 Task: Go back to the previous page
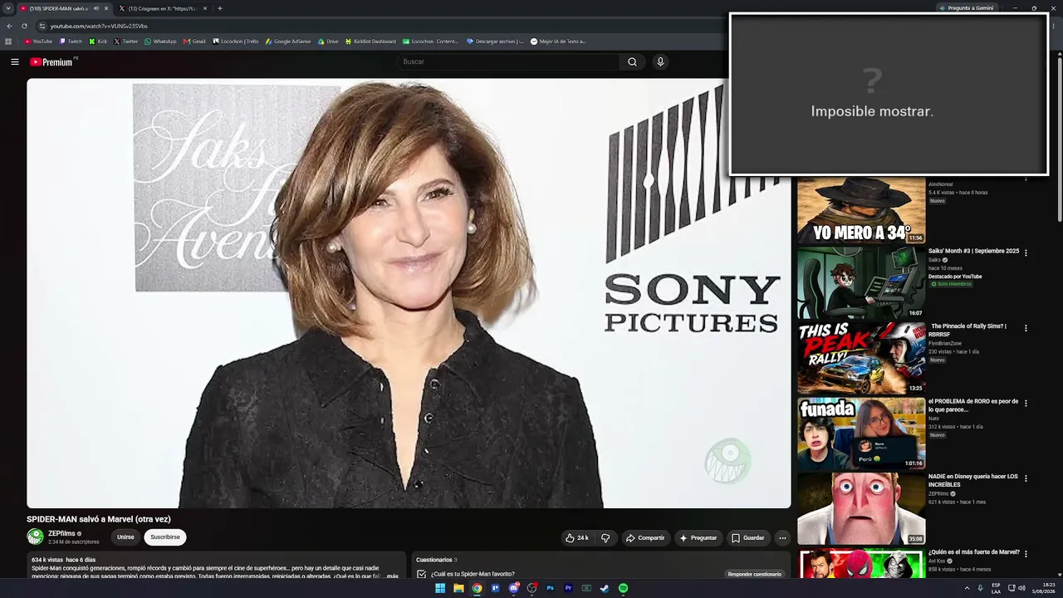point(9,26)
